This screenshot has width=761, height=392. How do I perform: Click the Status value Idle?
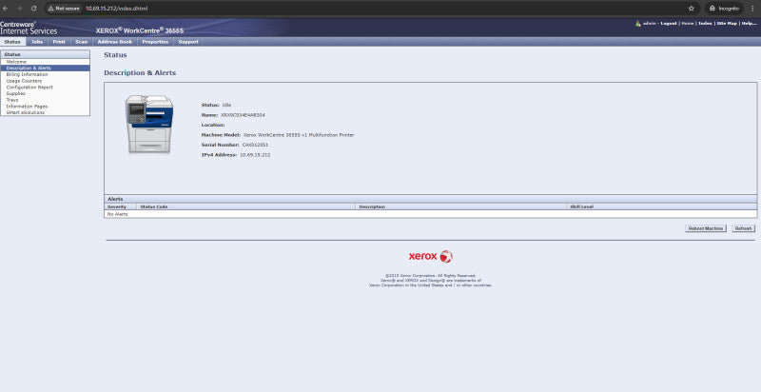click(x=226, y=105)
